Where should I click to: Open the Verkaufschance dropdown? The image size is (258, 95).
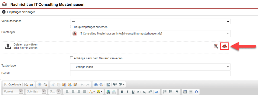150,22
